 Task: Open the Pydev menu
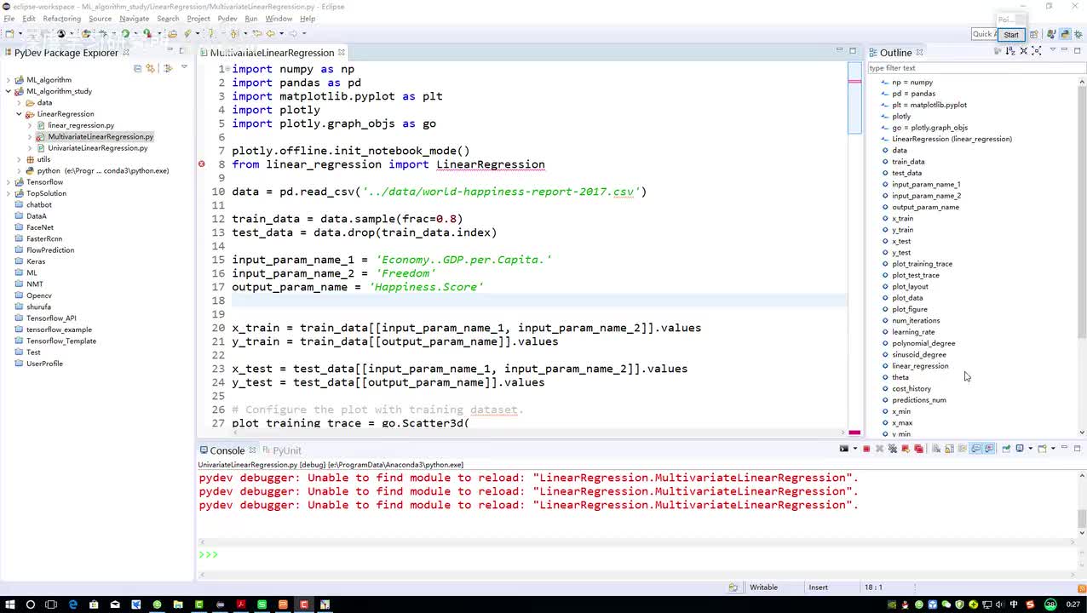pyautogui.click(x=227, y=18)
